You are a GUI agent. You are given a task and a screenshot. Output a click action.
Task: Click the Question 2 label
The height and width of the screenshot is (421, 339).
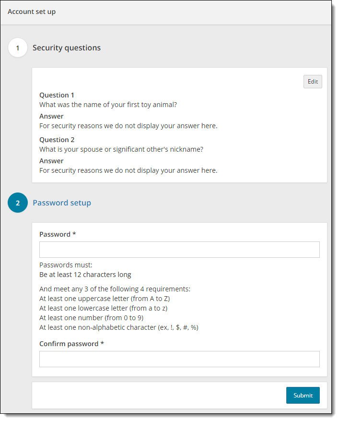pyautogui.click(x=57, y=139)
